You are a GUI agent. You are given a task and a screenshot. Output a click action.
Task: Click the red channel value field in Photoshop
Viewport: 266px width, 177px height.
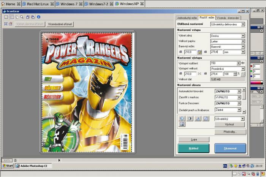tap(256, 66)
